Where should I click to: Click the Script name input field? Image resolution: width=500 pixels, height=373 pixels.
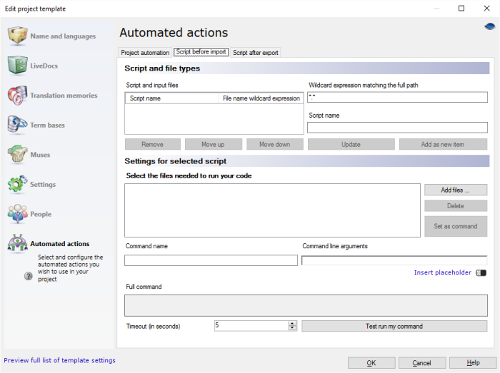397,128
